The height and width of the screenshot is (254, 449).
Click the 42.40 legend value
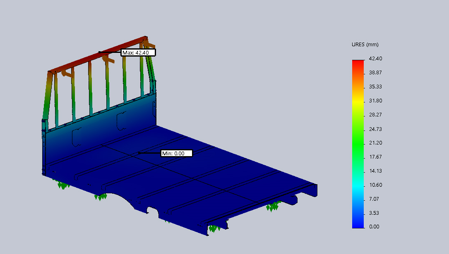[x=375, y=59]
